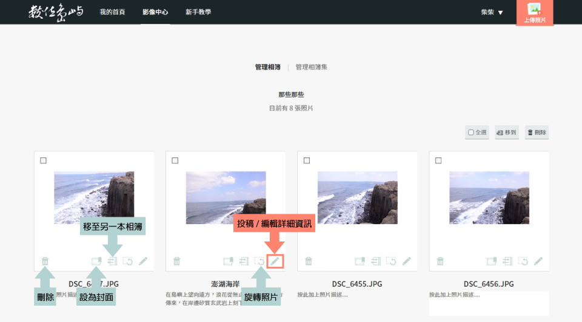582x322 pixels.
Task: Go to 我的首頁 in the navigation bar
Action: point(112,12)
